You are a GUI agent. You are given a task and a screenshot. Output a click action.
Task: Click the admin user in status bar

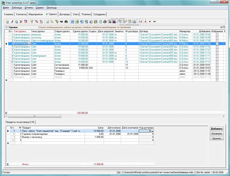click(x=207, y=173)
